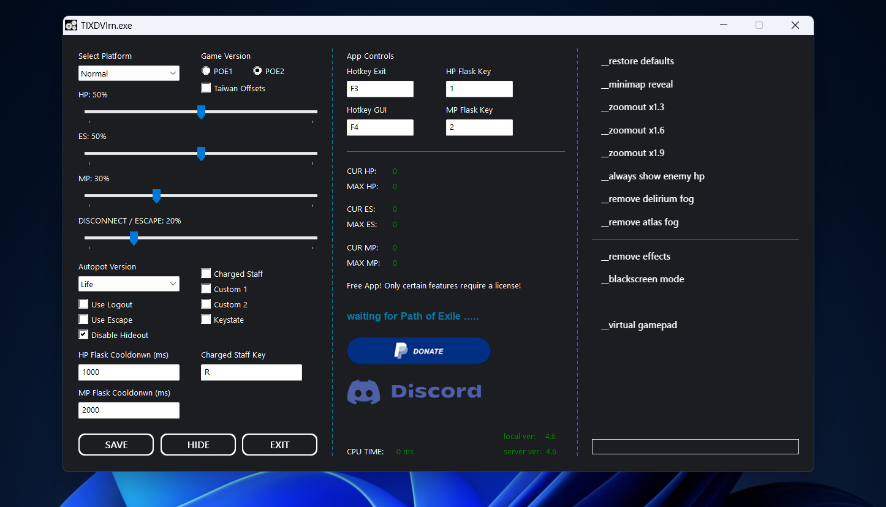Select __zoomout x1.3
Image resolution: width=886 pixels, height=507 pixels.
pos(632,107)
